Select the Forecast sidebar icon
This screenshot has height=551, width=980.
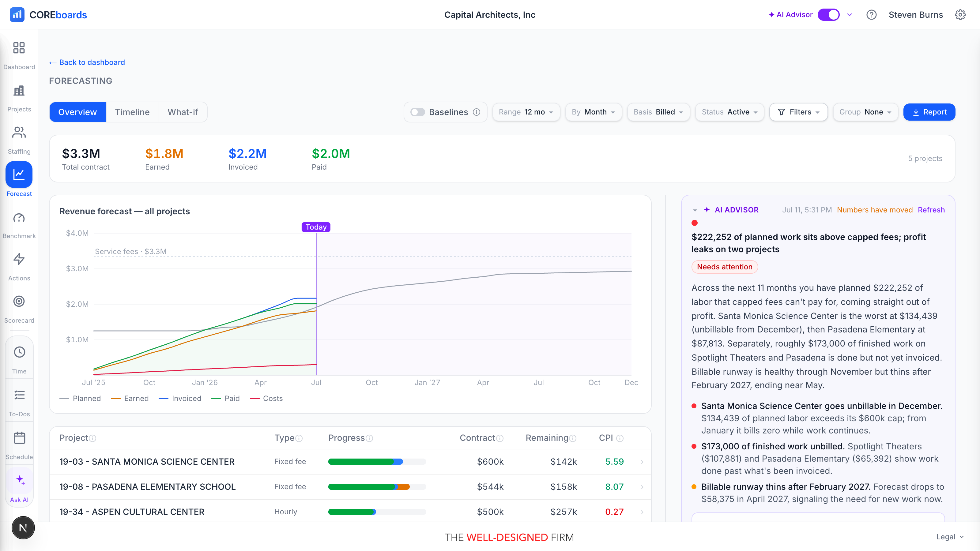pos(19,174)
